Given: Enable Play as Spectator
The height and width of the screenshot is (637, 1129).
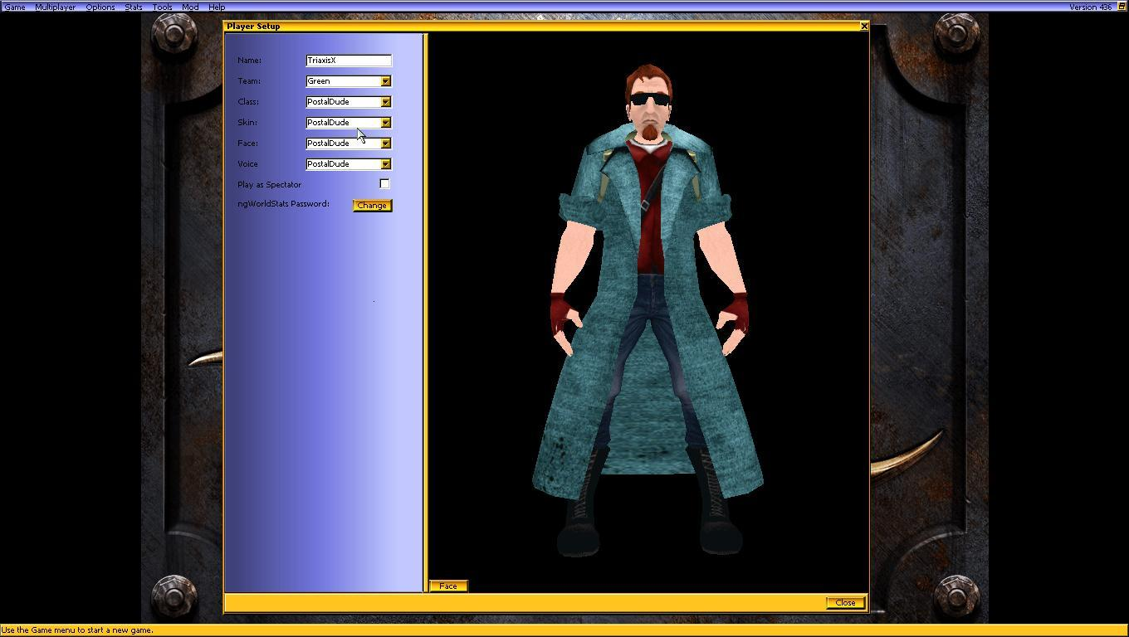Looking at the screenshot, I should point(384,183).
